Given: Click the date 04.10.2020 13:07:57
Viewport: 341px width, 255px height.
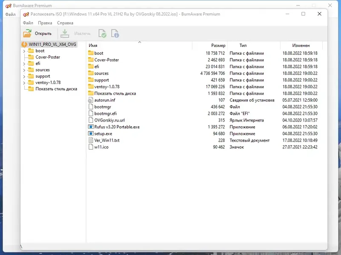Looking at the screenshot, I should 300,120.
